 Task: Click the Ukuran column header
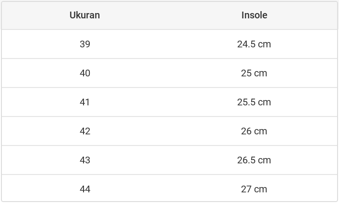tap(85, 15)
